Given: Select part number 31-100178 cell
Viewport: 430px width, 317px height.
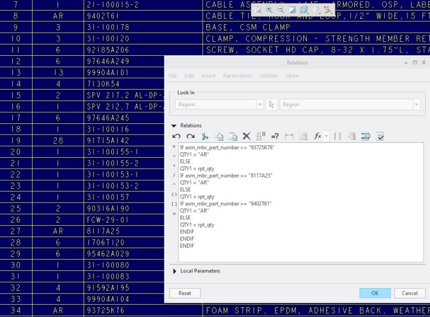Looking at the screenshot, I should [108, 27].
